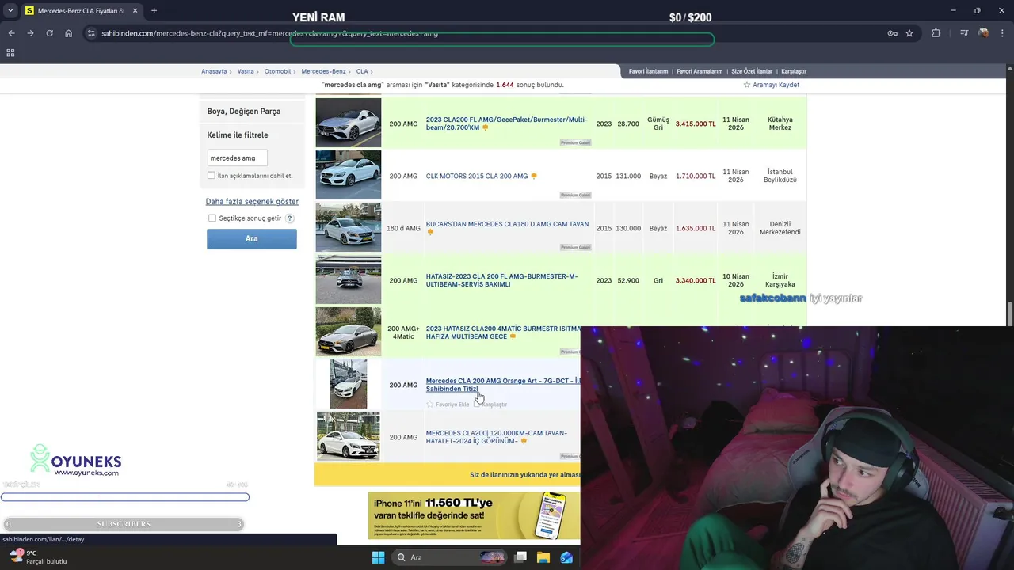Image resolution: width=1014 pixels, height=570 pixels.
Task: Expand Daha fazla seçenek göster
Action: [x=252, y=202]
